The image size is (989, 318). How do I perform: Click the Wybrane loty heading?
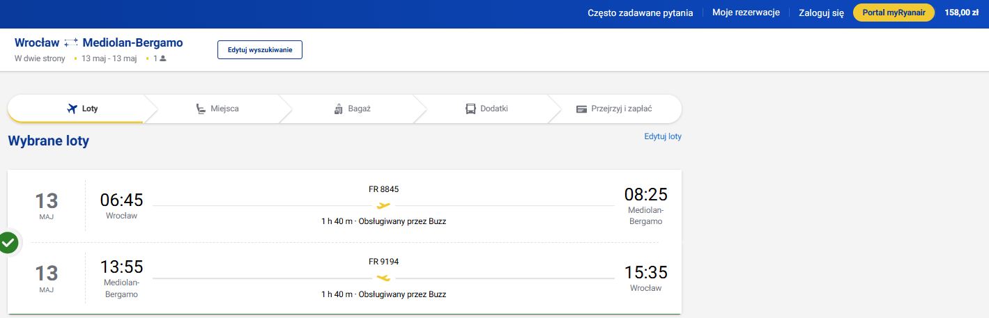(x=49, y=141)
